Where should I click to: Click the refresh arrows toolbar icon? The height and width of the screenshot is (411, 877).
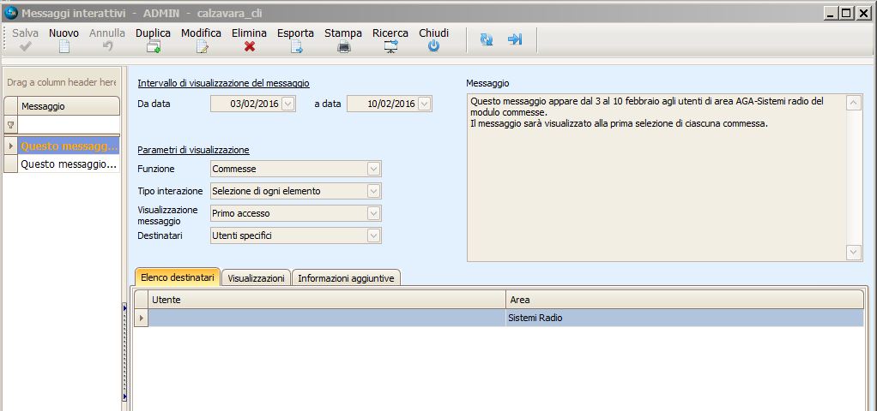pos(487,39)
